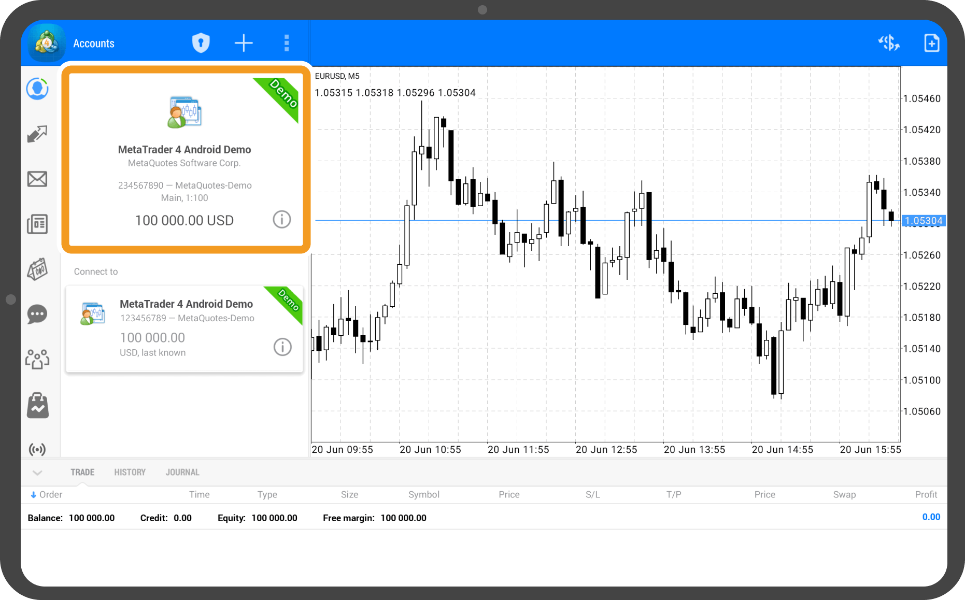Image resolution: width=965 pixels, height=600 pixels.
Task: Open the Economic calendar icon in sidebar
Action: tap(37, 269)
